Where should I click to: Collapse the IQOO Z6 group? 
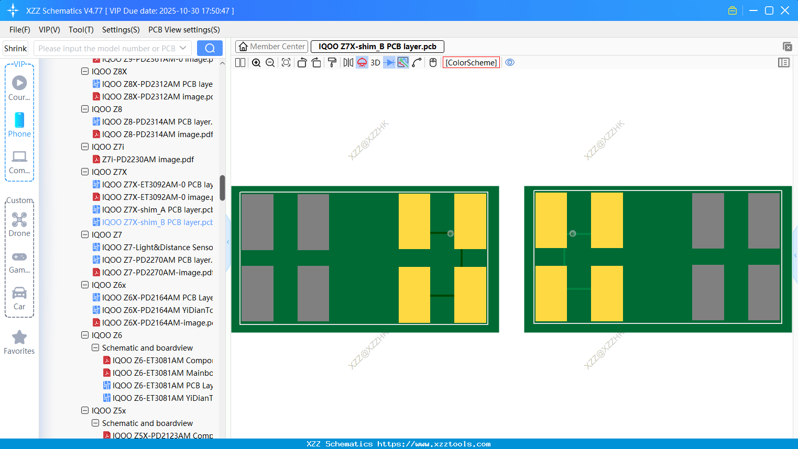85,335
